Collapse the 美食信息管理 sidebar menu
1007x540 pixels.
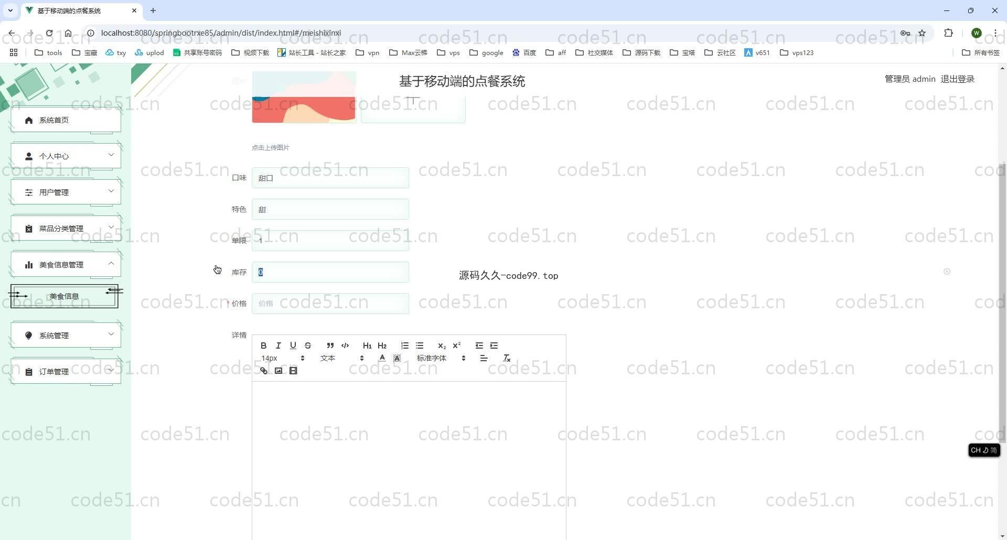[66, 265]
